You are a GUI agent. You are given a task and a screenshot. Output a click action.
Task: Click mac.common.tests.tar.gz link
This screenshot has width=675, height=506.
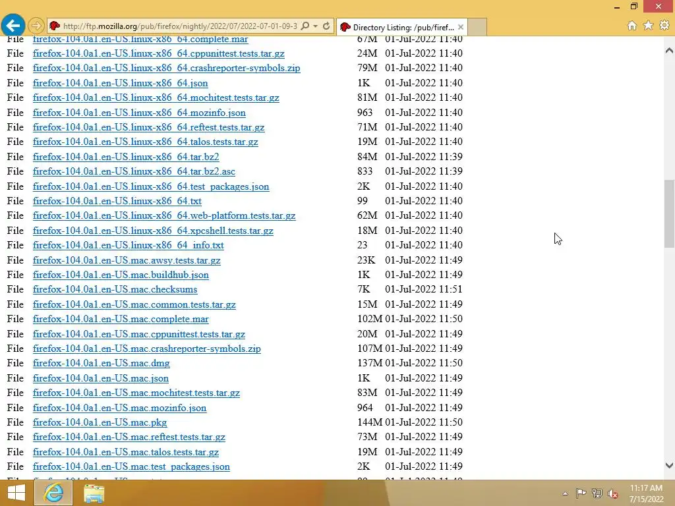(x=134, y=304)
